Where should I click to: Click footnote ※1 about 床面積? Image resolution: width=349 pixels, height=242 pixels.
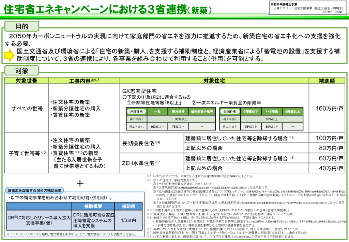[x=200, y=176]
